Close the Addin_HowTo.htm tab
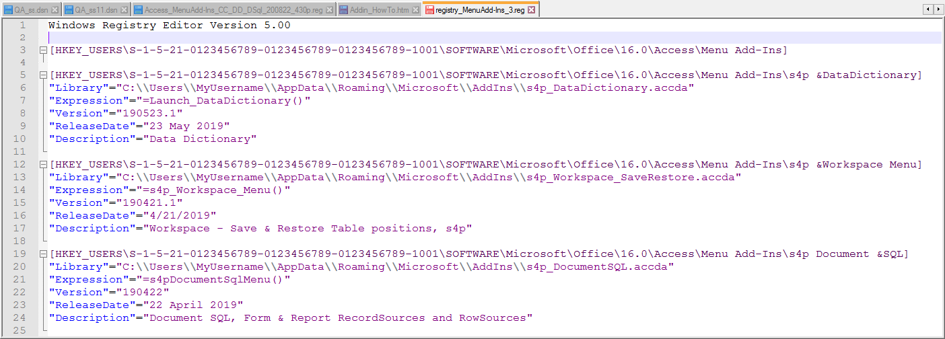This screenshot has height=339, width=945. [415, 10]
